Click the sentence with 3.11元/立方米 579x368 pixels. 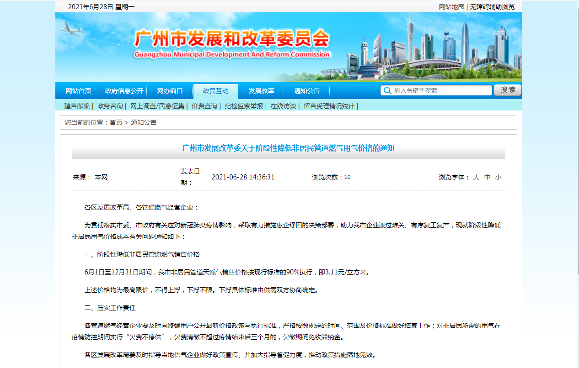pyautogui.click(x=227, y=272)
